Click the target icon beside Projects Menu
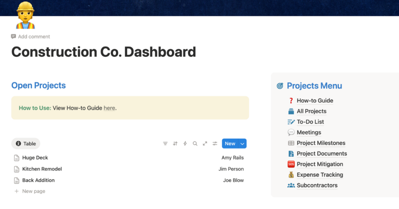The image size is (399, 209). pos(280,86)
